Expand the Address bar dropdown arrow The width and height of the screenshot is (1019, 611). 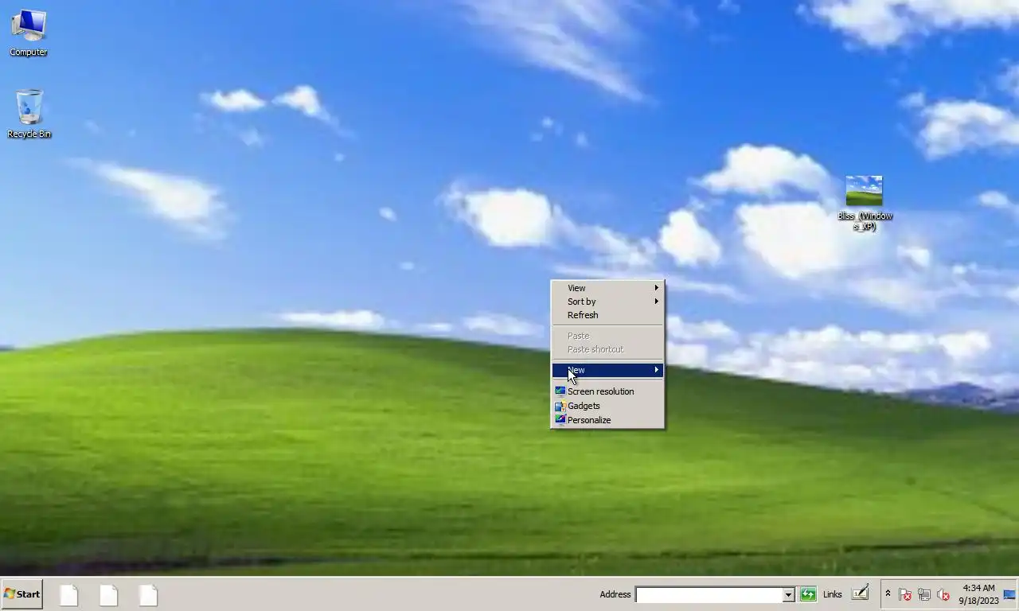coord(788,595)
